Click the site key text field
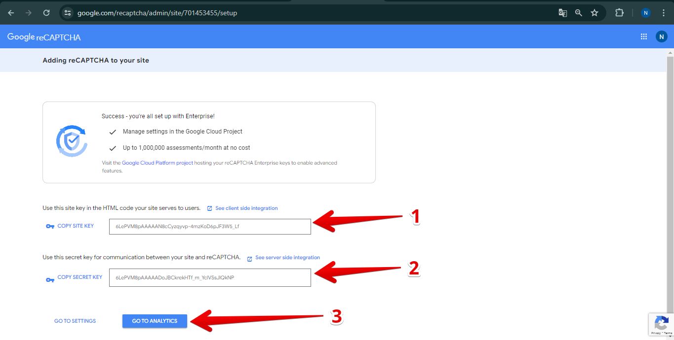 click(x=210, y=227)
